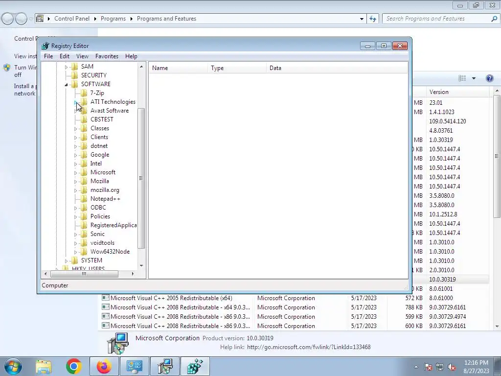501x376 pixels.
Task: Open the File menu in Registry Editor
Action: pos(48,56)
